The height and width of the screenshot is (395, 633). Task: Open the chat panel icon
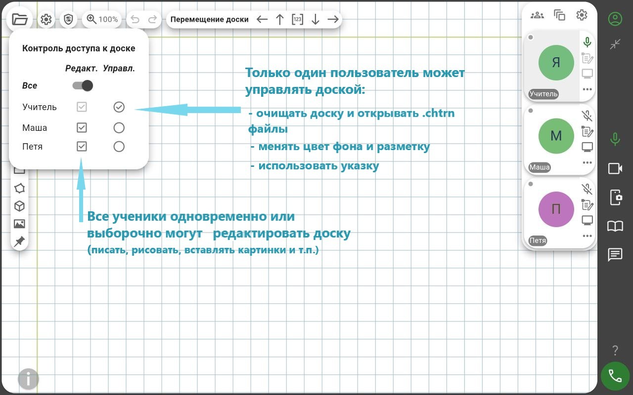tap(615, 255)
